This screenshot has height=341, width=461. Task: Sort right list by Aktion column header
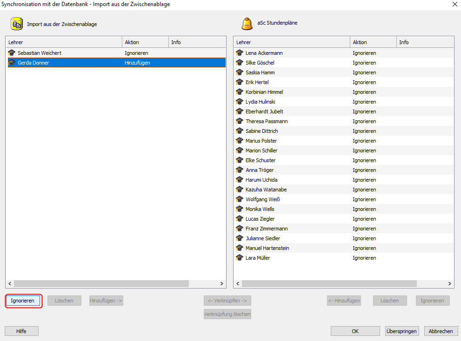coord(373,42)
